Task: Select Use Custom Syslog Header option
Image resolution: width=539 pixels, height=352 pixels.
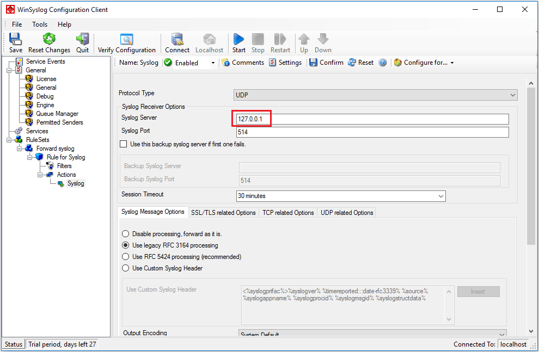Action: pos(125,268)
